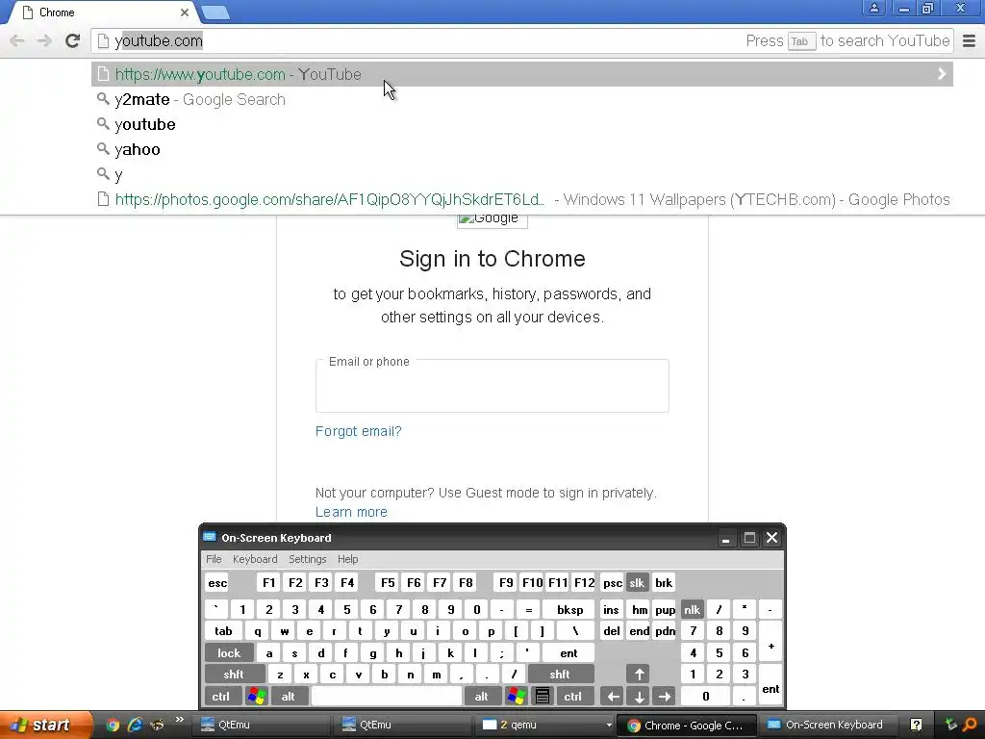Close the Chrome tab
This screenshot has width=985, height=739.
click(184, 13)
